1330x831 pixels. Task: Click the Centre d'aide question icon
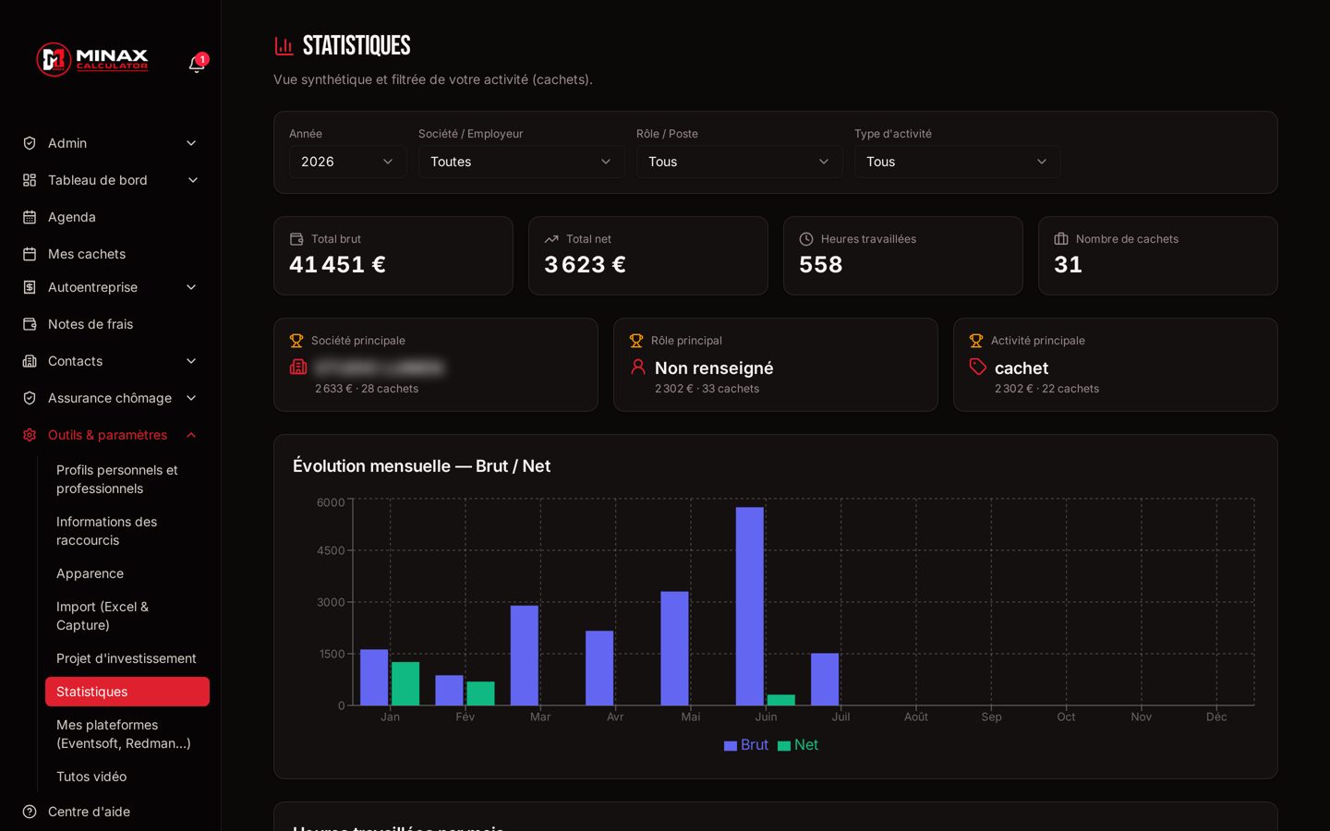(30, 812)
